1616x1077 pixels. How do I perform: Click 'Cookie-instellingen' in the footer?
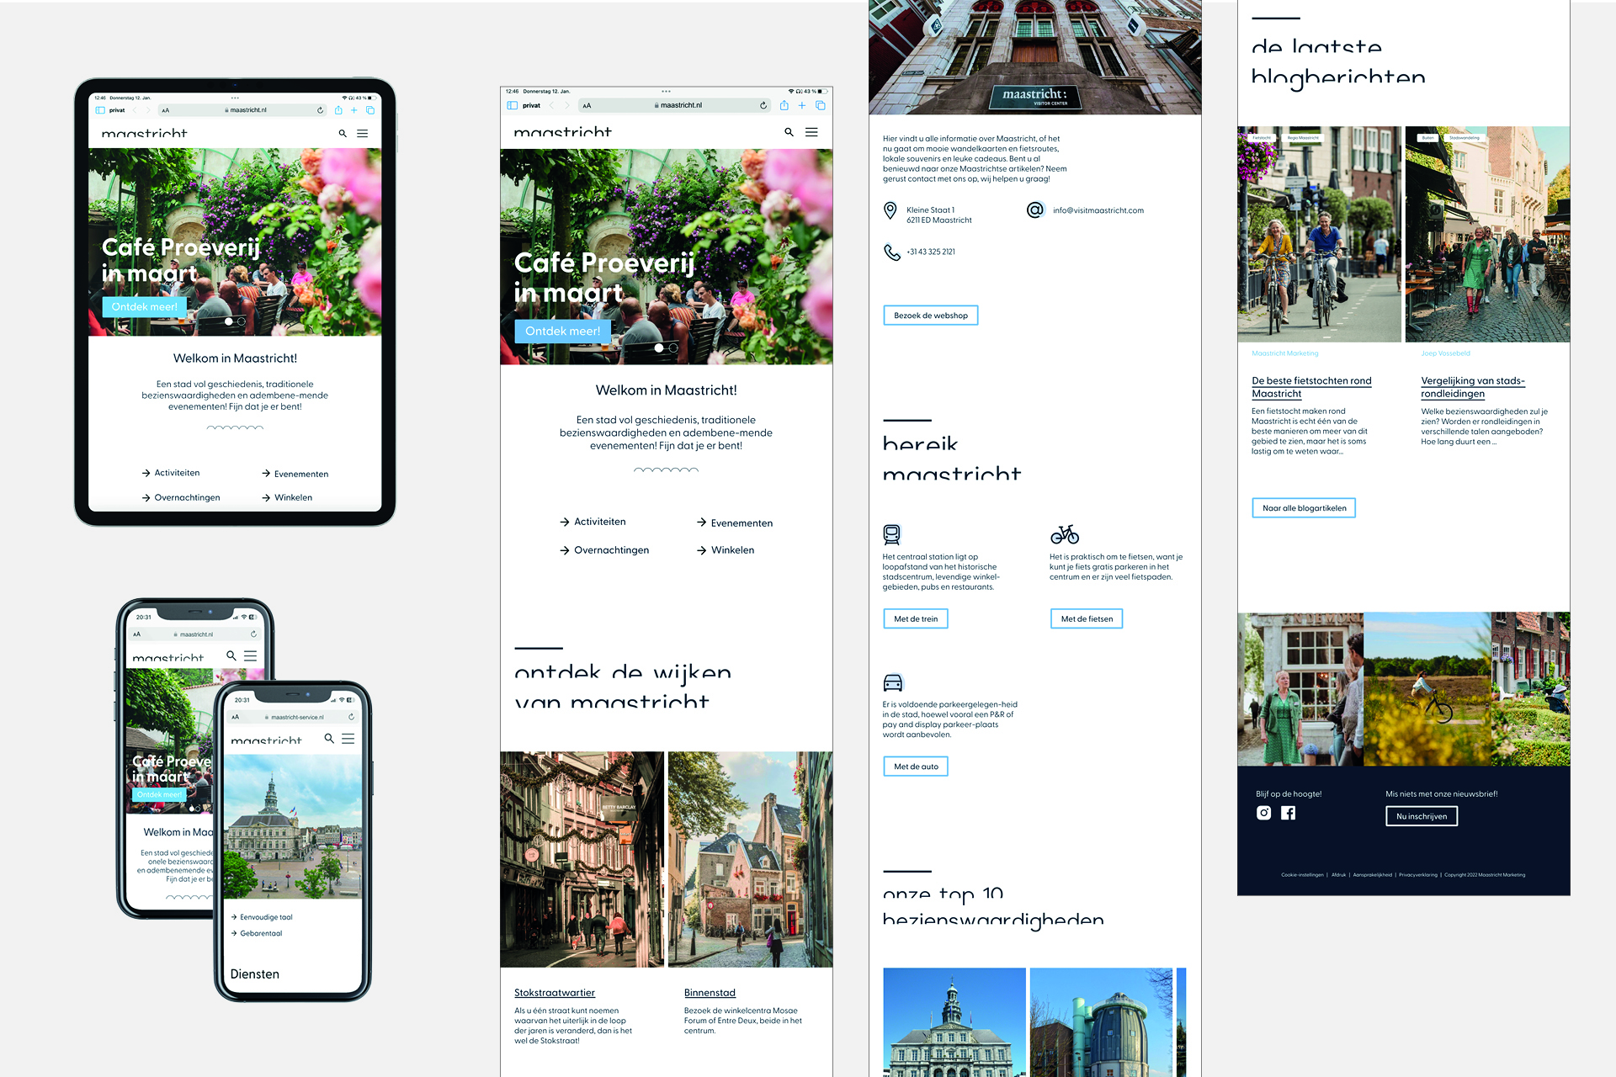[1302, 875]
